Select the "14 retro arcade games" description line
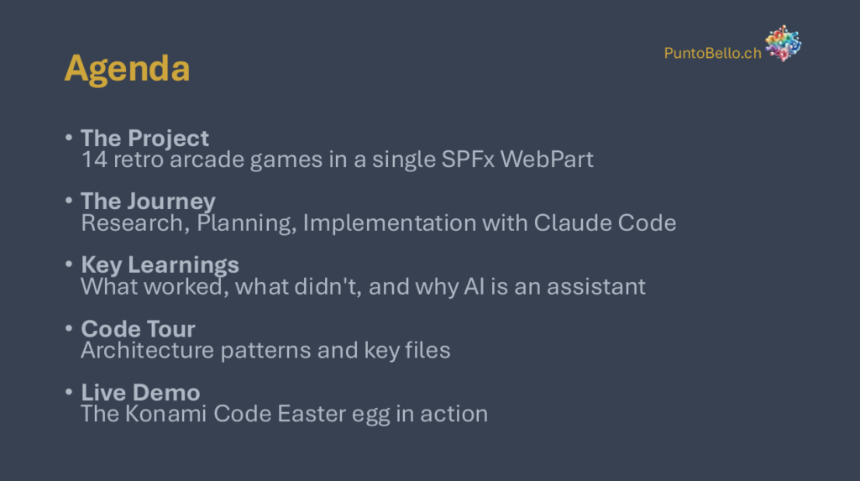Screen dimensions: 860x481 [337, 159]
